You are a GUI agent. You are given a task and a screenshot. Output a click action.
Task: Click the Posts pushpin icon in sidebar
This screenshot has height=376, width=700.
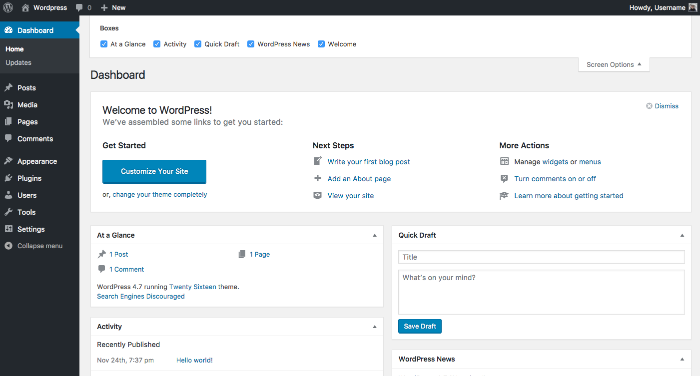8,88
